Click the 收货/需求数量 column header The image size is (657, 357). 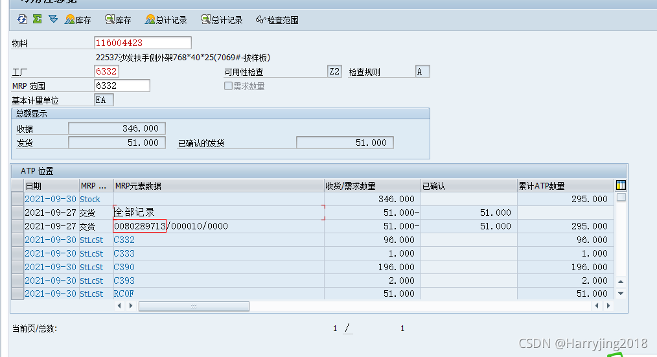[373, 185]
